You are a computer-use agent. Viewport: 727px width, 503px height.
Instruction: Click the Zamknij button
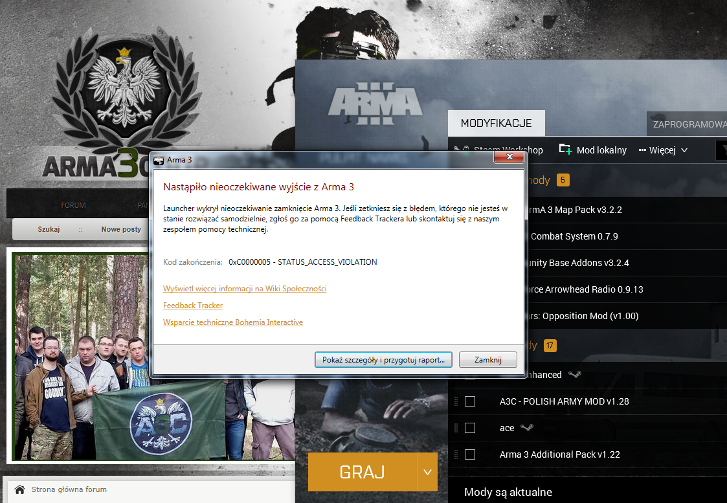click(487, 360)
